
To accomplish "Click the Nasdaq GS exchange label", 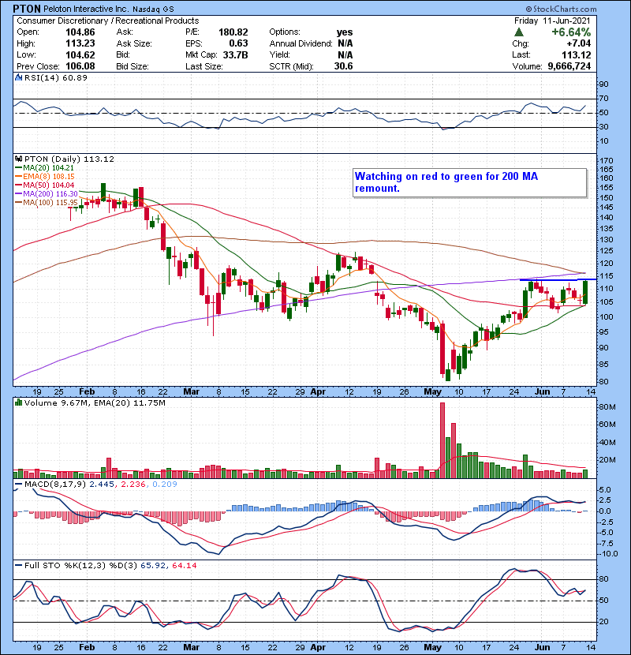I will click(x=153, y=9).
